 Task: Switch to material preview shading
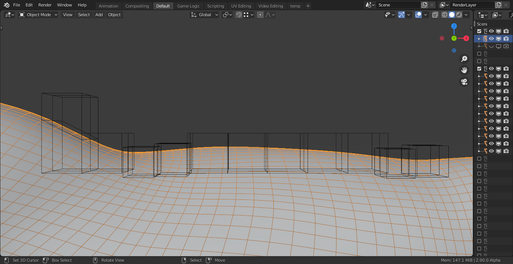[459, 15]
